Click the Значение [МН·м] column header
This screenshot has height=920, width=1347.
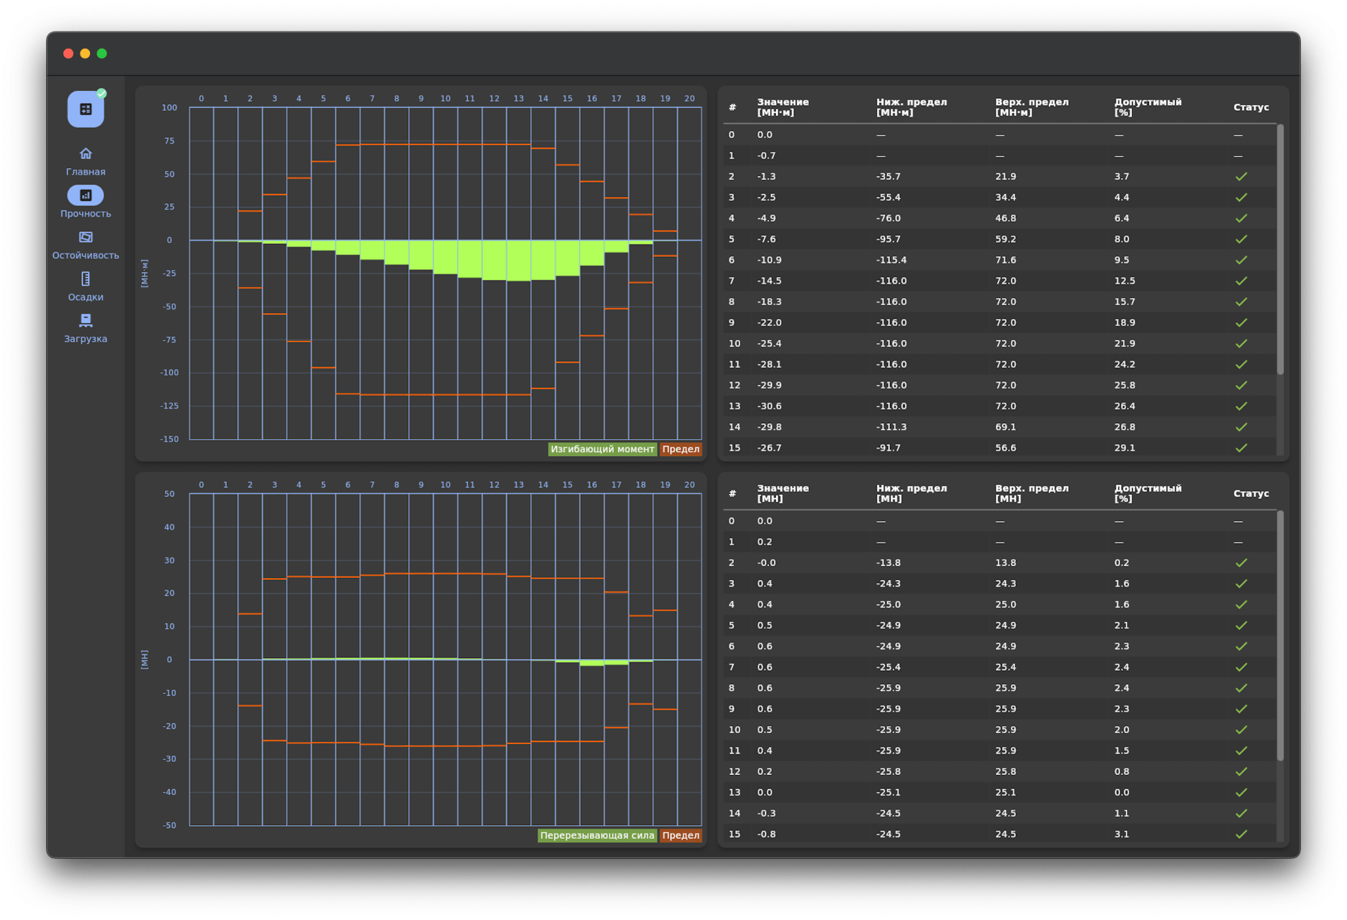tap(783, 107)
